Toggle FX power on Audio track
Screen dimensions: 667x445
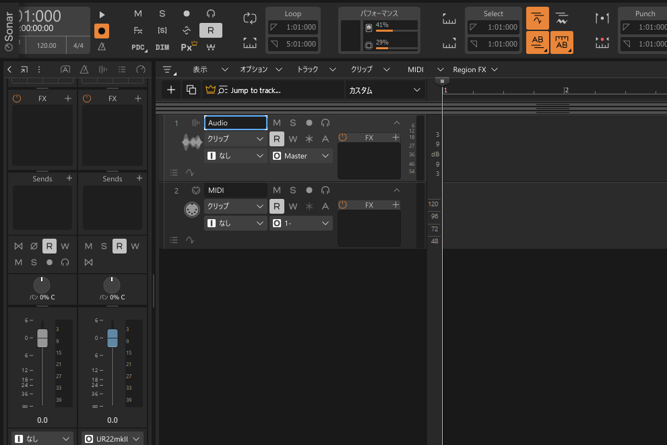click(x=342, y=138)
